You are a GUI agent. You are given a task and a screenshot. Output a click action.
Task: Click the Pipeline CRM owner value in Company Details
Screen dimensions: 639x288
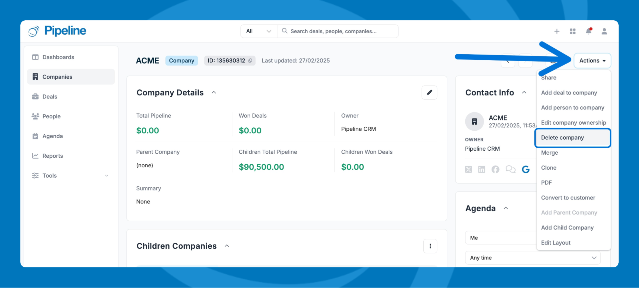tap(358, 129)
